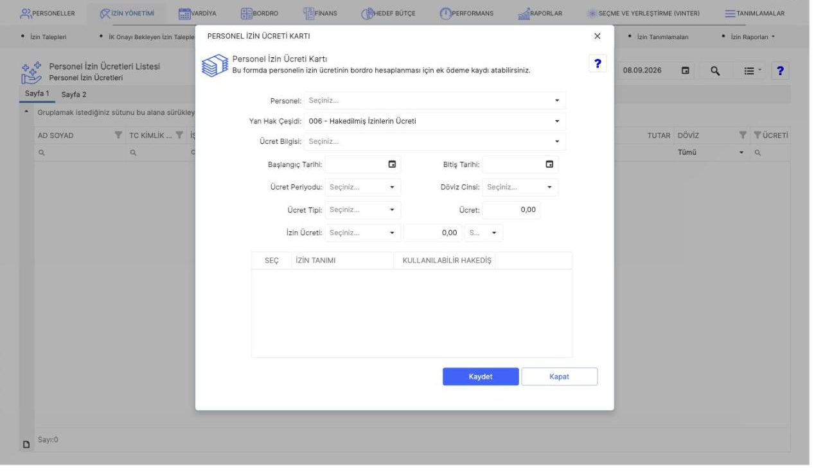Screen dimensions: 816x472
Task: Open the Ücret Bilgisi dropdown
Action: pos(557,142)
